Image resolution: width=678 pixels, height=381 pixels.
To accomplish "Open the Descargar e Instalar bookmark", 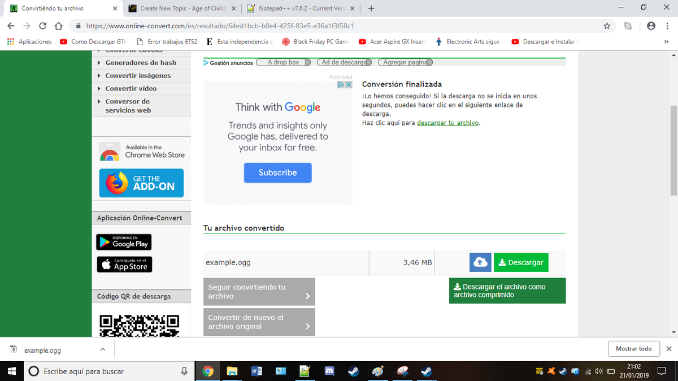I will pyautogui.click(x=545, y=41).
